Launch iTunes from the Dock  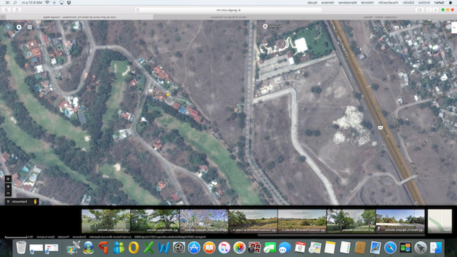pos(225,247)
